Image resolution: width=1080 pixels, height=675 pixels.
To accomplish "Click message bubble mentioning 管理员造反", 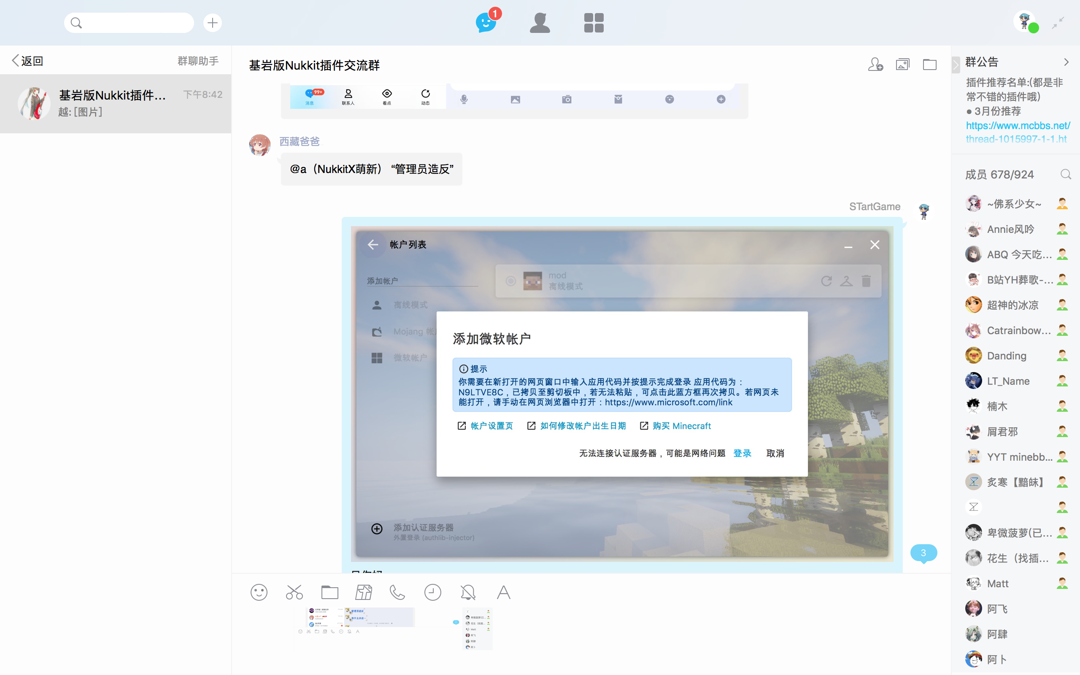I will (x=371, y=169).
